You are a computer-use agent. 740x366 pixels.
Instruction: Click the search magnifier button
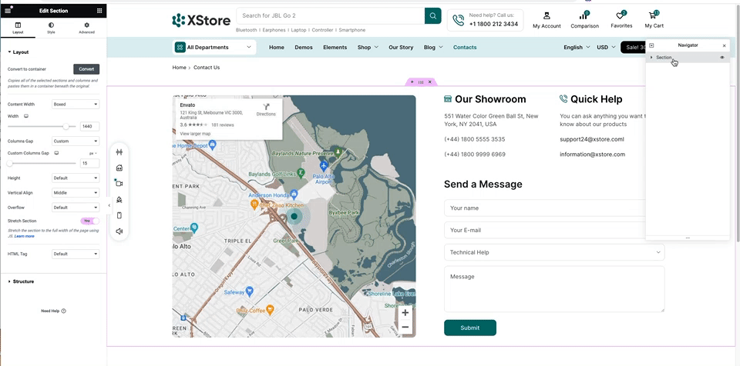point(432,15)
